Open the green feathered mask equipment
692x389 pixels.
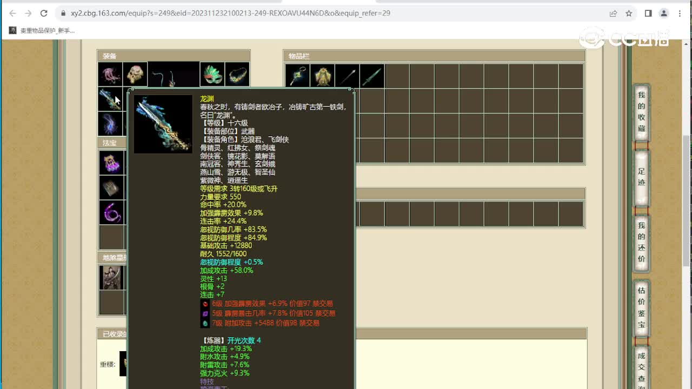pos(212,75)
